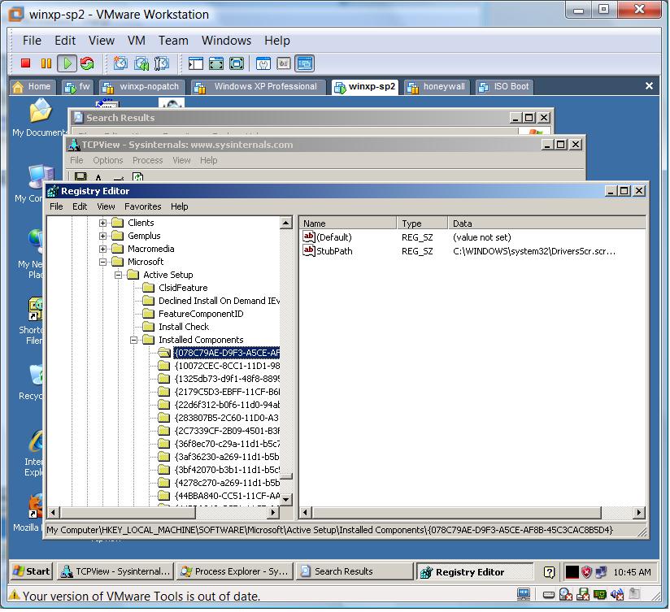Click the VMware CD-ROM device status icon
The height and width of the screenshot is (612, 670).
(565, 594)
